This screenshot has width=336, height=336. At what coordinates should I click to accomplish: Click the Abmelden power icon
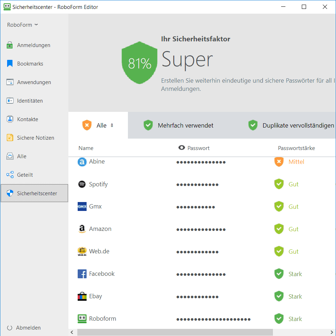(10, 328)
